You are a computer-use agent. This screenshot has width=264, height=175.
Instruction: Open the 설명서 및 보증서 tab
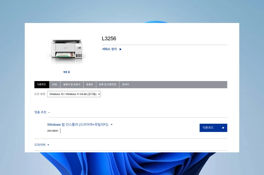72,85
